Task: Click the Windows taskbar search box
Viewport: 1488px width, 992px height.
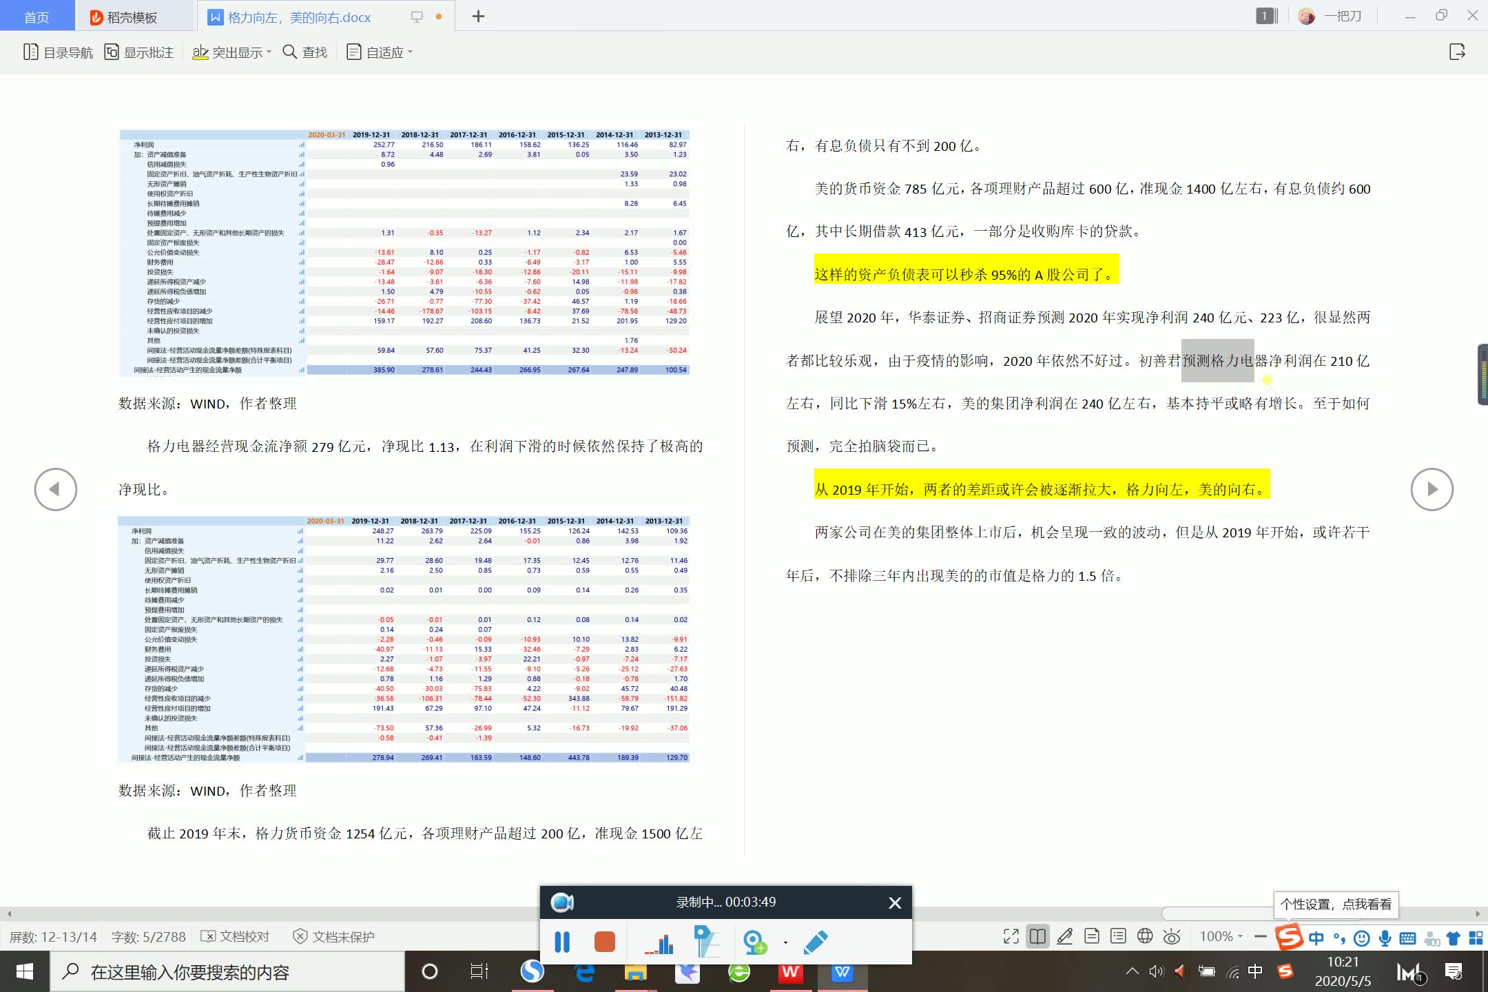Action: (x=227, y=972)
